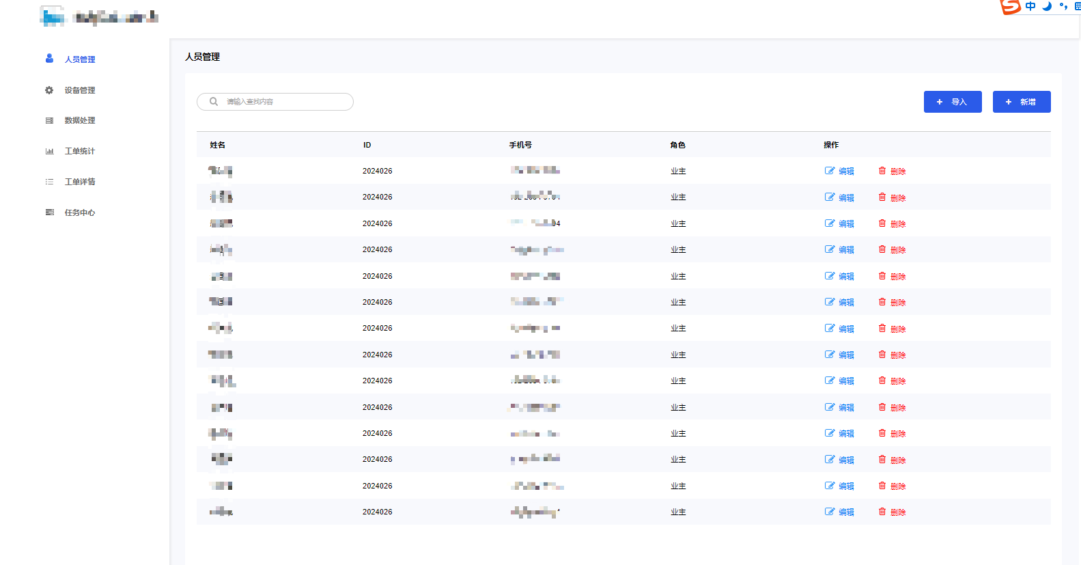
Task: Click the delete icon in the seventh row
Action: pos(882,328)
